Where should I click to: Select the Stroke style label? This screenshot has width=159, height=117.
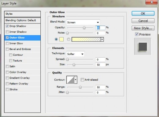tap(13, 90)
